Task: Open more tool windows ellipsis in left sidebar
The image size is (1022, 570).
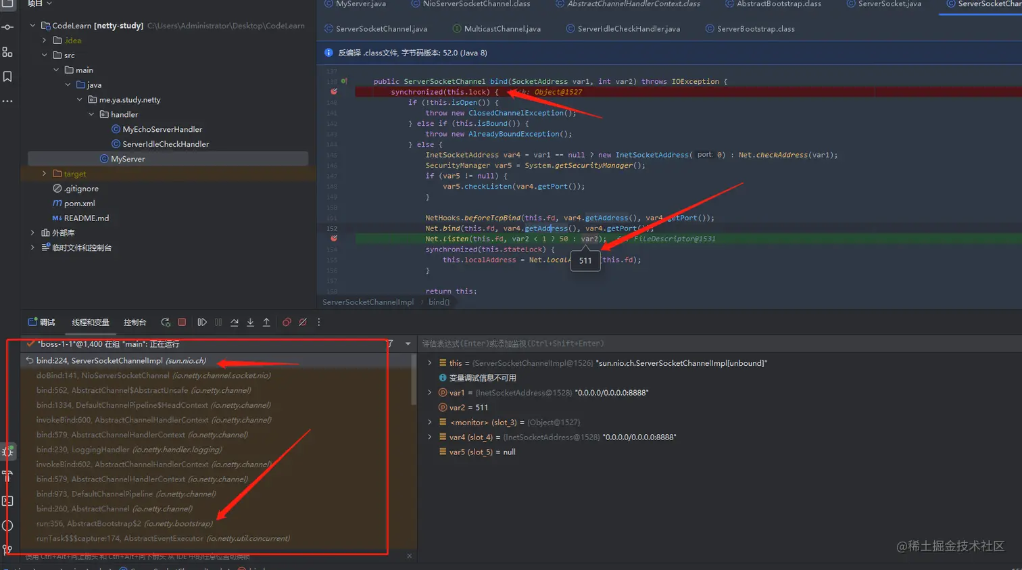Action: pyautogui.click(x=7, y=101)
